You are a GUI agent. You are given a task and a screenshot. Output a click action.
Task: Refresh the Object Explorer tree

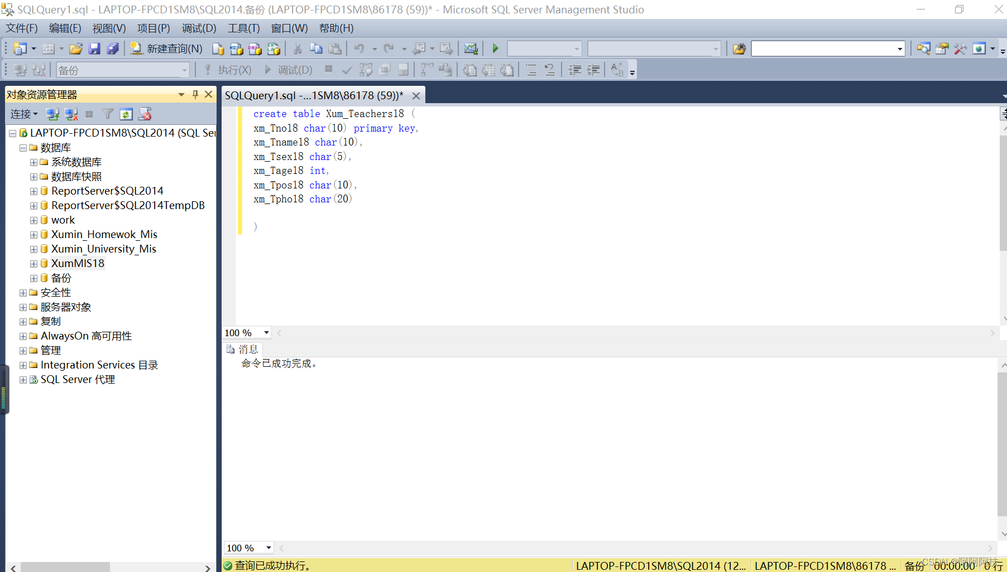[x=126, y=114]
